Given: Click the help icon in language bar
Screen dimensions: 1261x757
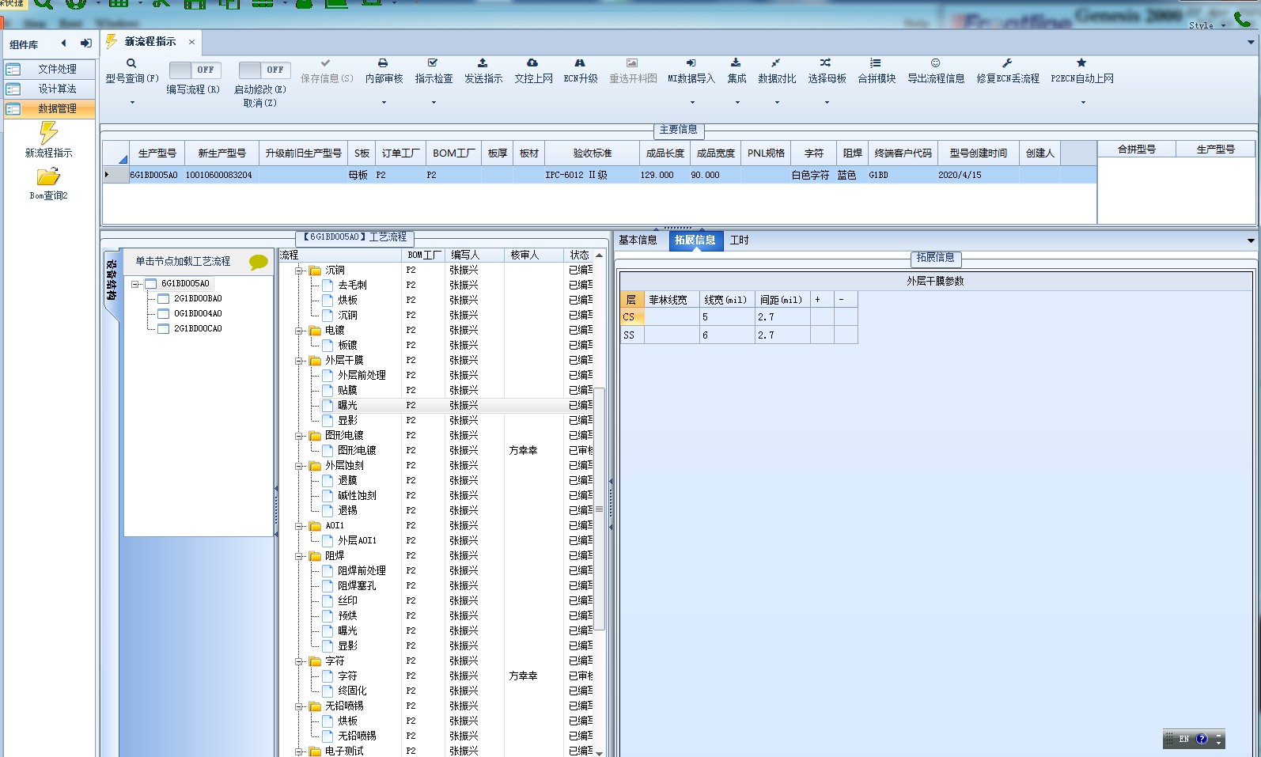Looking at the screenshot, I should point(1202,739).
